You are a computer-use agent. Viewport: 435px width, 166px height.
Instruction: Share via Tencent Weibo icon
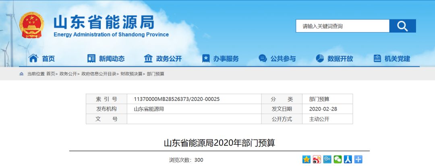click(x=327, y=159)
